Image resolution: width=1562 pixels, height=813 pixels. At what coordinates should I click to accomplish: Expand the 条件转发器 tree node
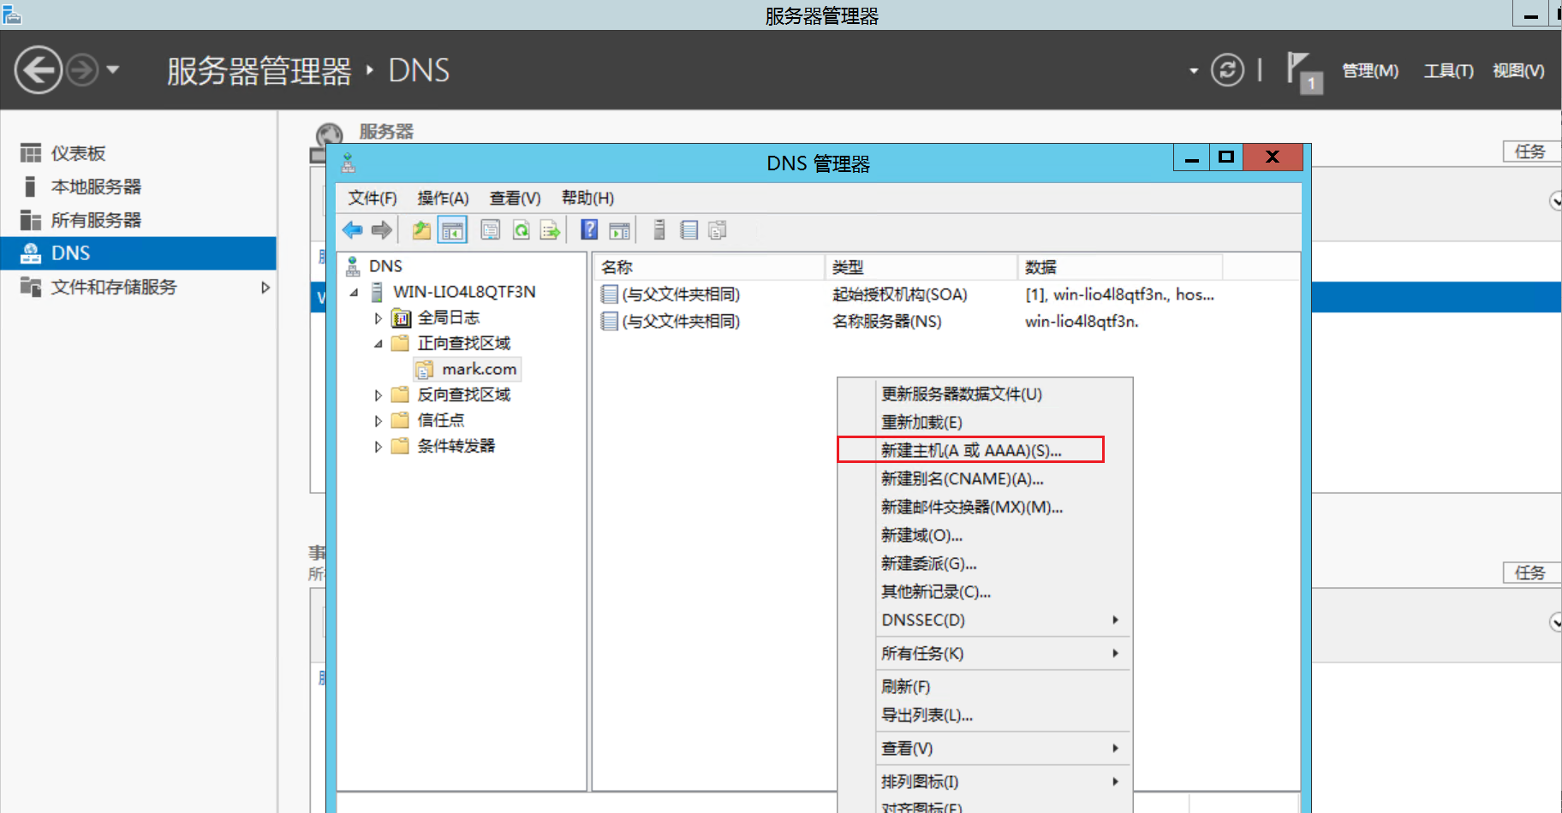378,447
